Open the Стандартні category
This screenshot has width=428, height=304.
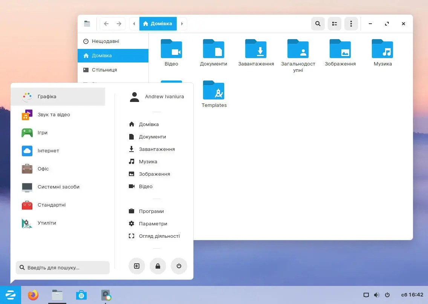coord(58,205)
